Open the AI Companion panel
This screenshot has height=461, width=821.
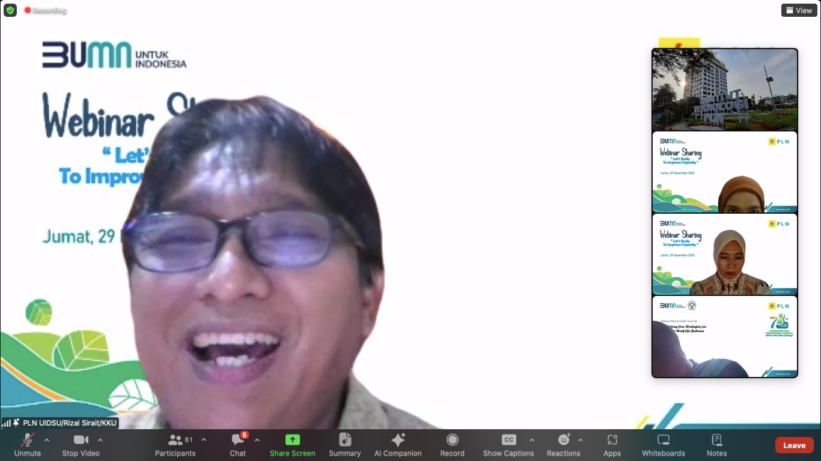click(398, 445)
